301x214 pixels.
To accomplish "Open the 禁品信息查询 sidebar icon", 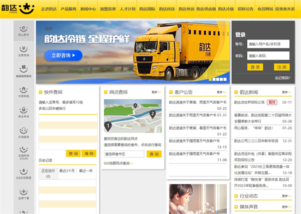I will coord(24,71).
